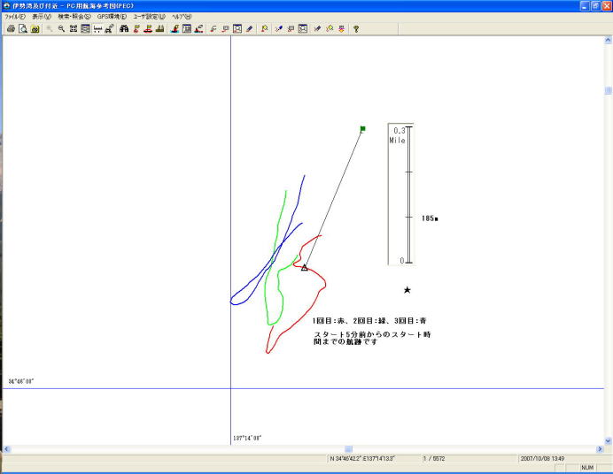
Task: Select the red curved line drawing icon
Action: coord(213,28)
